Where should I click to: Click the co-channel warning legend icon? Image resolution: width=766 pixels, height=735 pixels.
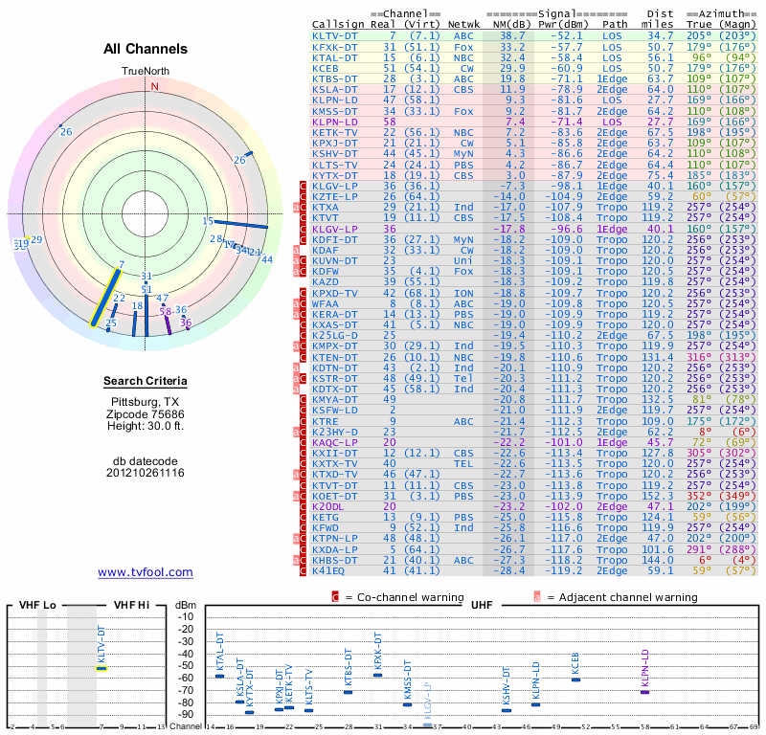[x=335, y=597]
